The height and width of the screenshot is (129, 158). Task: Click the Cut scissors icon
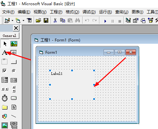tap(55, 20)
